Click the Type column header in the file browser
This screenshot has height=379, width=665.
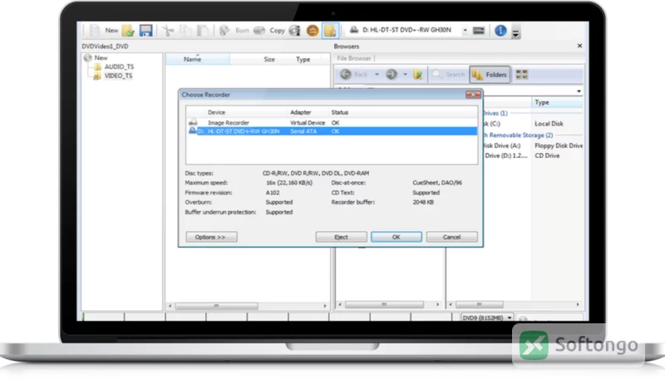tap(557, 102)
